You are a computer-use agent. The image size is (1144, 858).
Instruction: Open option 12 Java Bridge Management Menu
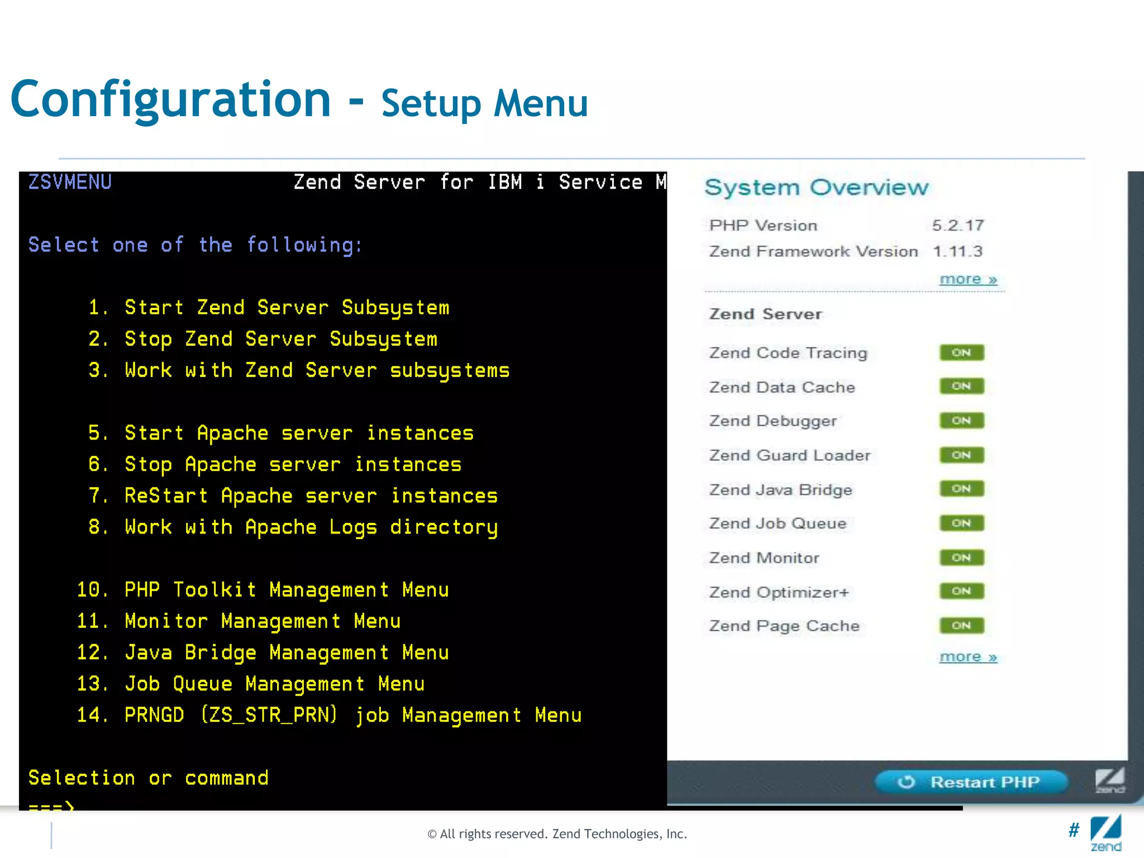coord(263,652)
